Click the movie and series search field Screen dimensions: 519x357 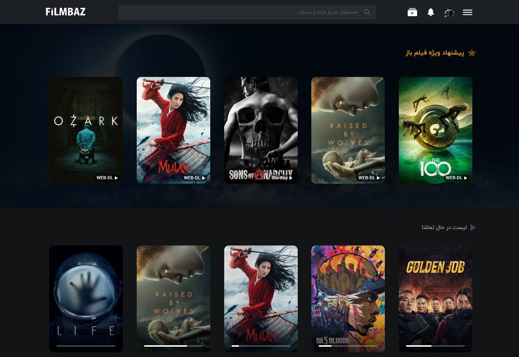tap(247, 12)
